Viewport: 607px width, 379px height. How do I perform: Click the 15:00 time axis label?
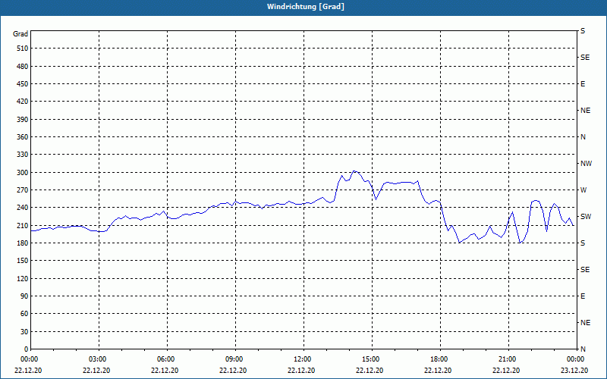coord(372,359)
